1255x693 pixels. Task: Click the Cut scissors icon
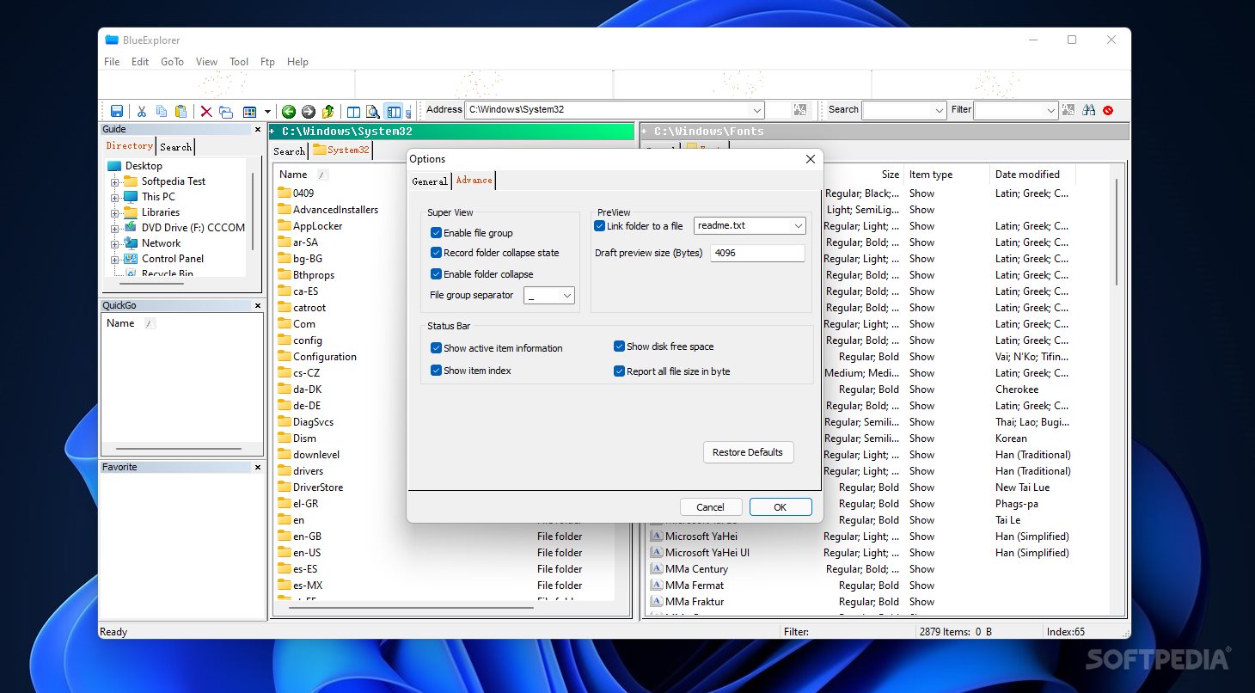click(142, 111)
